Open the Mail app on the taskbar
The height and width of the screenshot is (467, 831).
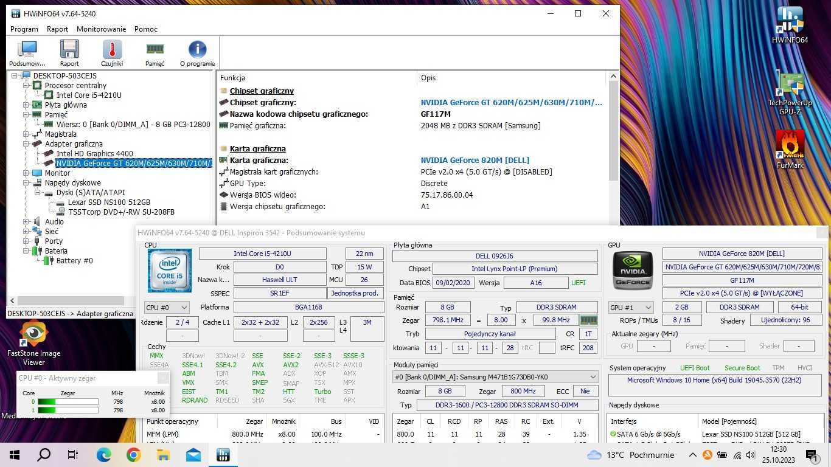point(193,455)
